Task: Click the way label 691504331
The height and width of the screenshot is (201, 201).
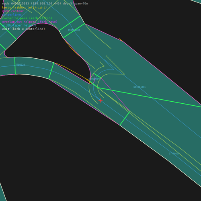Action: click(139, 87)
